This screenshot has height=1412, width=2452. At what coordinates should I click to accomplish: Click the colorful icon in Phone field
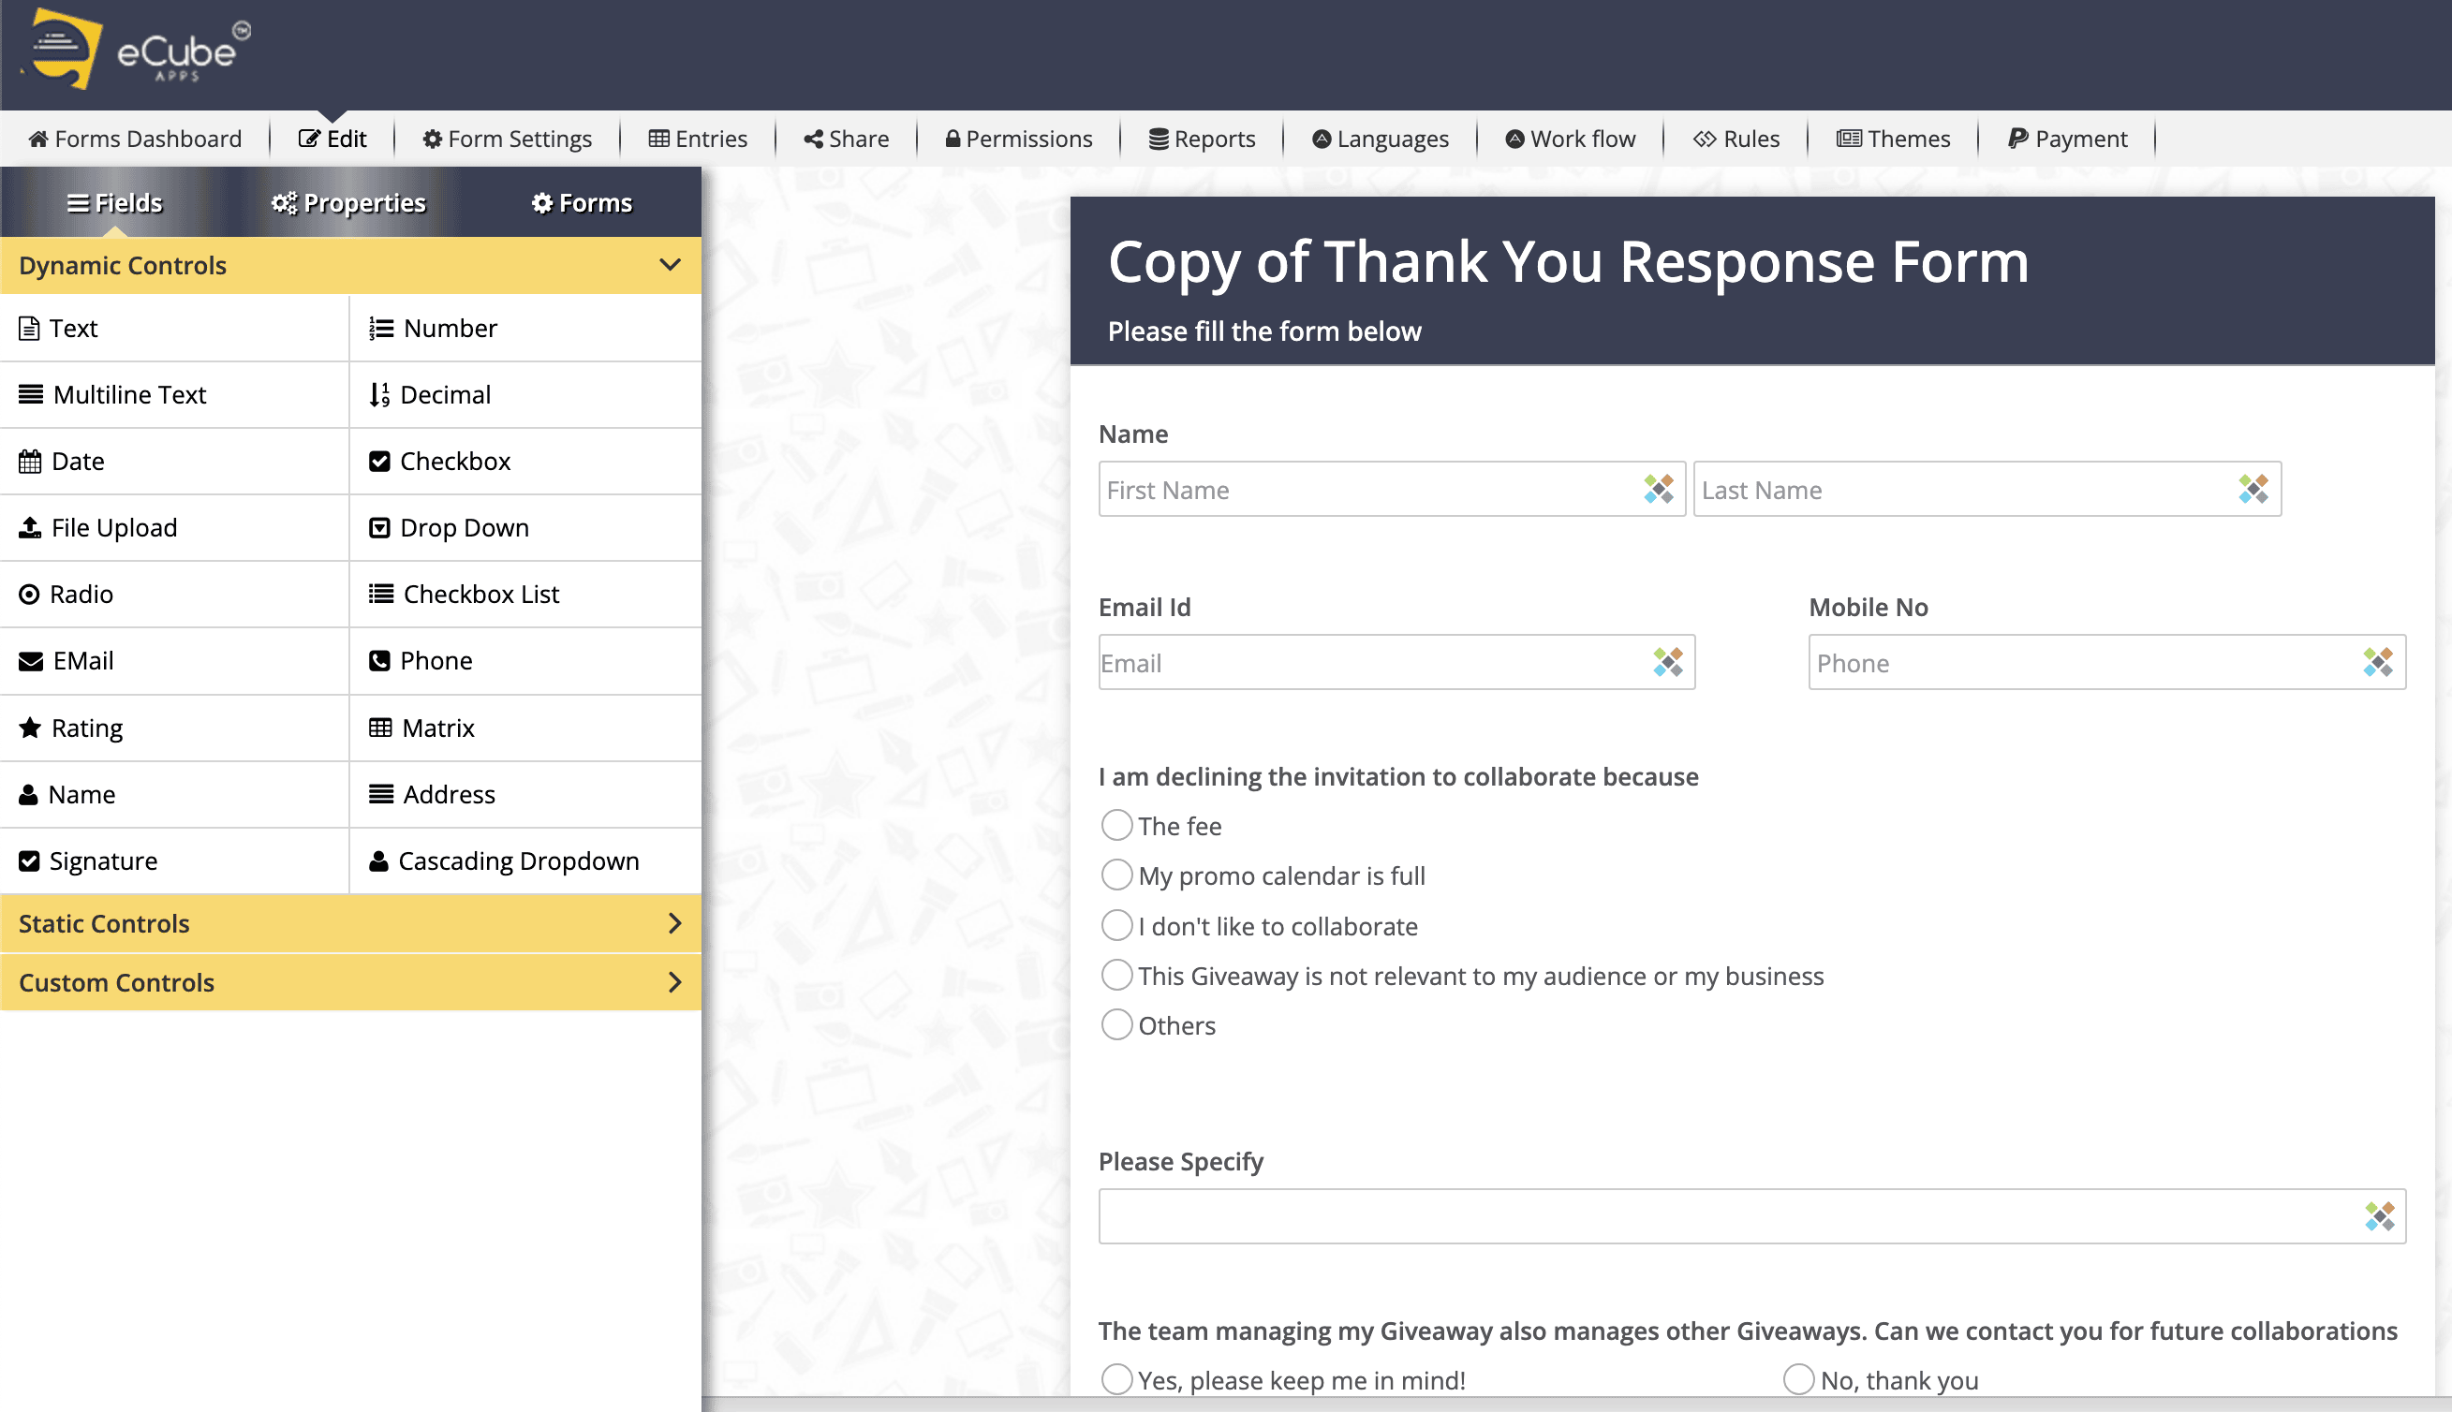(x=2377, y=663)
